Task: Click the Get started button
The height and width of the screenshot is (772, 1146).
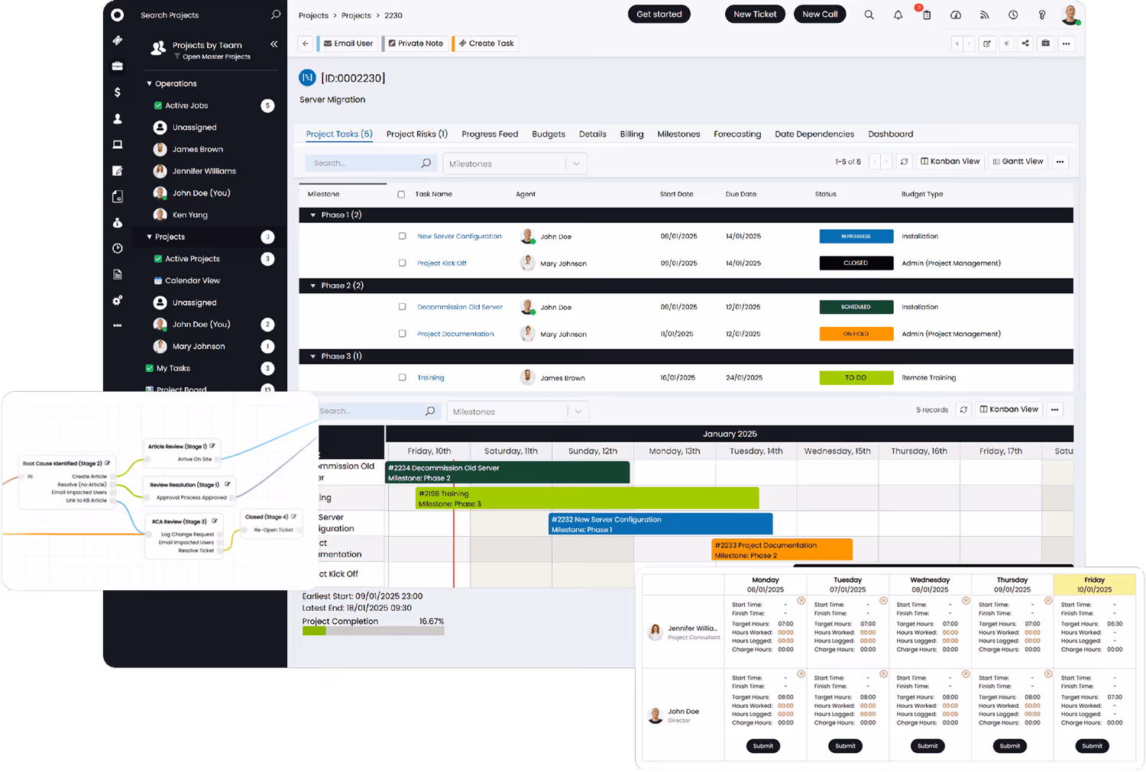Action: 659,14
